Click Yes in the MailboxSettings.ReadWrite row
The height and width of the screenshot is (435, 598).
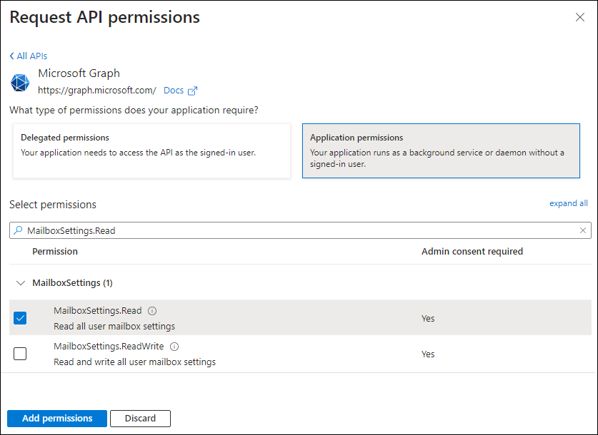click(428, 354)
